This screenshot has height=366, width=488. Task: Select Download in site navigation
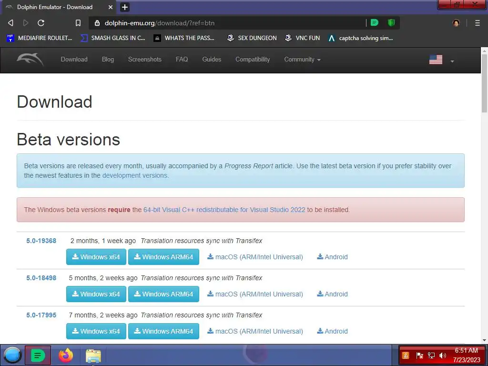click(x=74, y=59)
